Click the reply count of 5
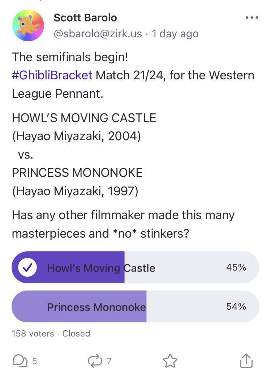Screen dimensions: 271x372 [x=34, y=361]
